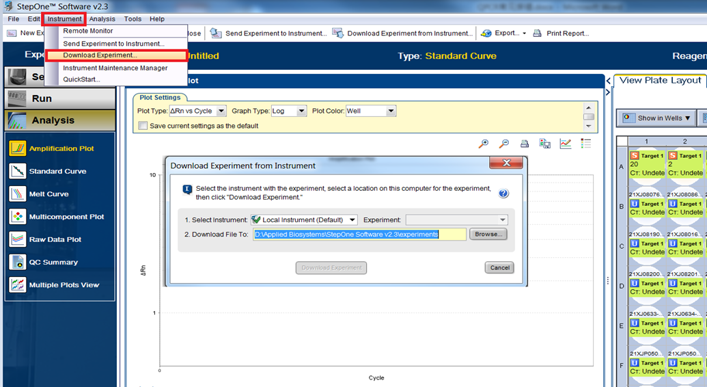Image resolution: width=707 pixels, height=387 pixels.
Task: Click the zoom out magnifier icon
Action: tap(503, 144)
